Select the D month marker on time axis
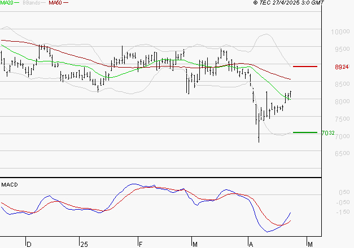Image resolution: width=354 pixels, height=248 pixels. tap(29, 243)
